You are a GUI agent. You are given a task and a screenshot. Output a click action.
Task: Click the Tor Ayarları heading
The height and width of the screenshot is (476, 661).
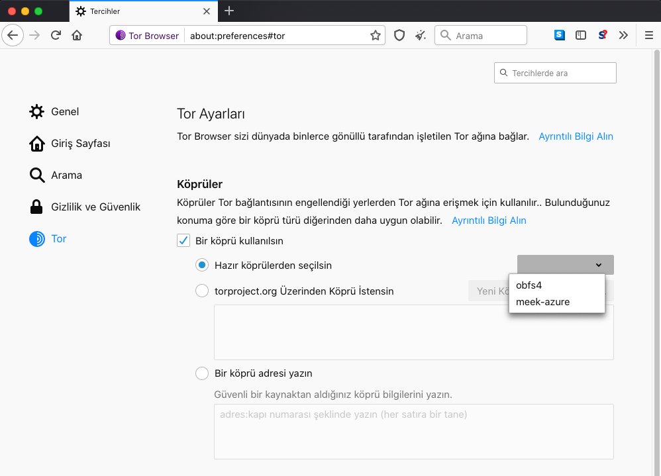211,114
